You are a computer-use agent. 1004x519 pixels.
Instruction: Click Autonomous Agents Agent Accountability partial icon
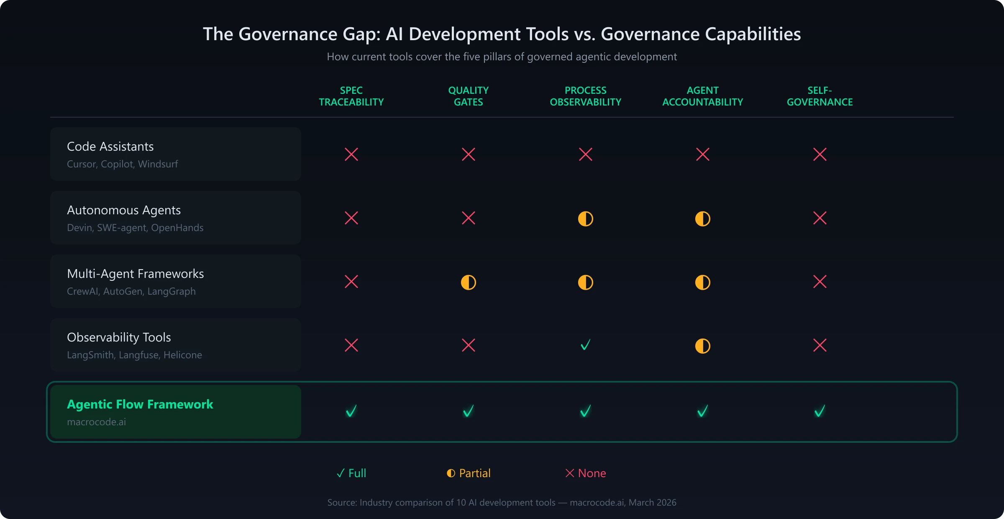point(703,218)
